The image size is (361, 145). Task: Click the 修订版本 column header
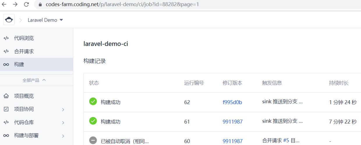pos(232,83)
